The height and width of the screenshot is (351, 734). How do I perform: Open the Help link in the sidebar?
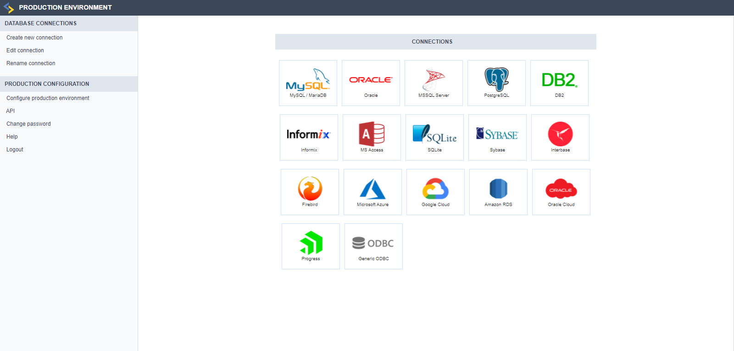(x=12, y=137)
